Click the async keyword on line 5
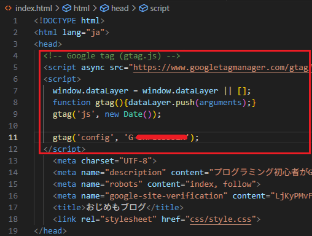Image resolution: width=312 pixels, height=236 pixels. point(93,68)
